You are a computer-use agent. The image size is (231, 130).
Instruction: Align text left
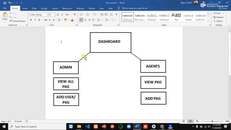[x=81, y=20]
